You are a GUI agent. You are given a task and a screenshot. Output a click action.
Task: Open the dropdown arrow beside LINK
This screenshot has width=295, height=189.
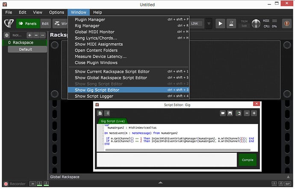(209, 23)
